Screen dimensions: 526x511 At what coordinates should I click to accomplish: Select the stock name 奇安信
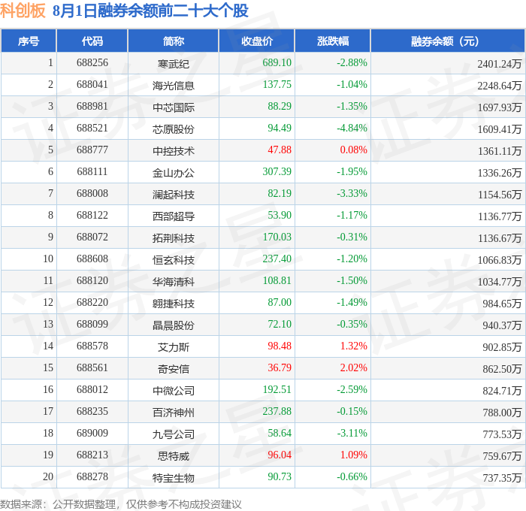point(174,369)
